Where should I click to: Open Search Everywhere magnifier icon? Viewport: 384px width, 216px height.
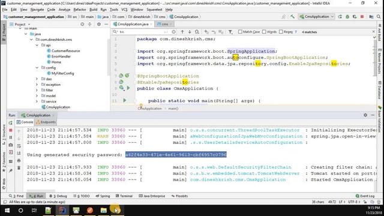tap(379, 17)
